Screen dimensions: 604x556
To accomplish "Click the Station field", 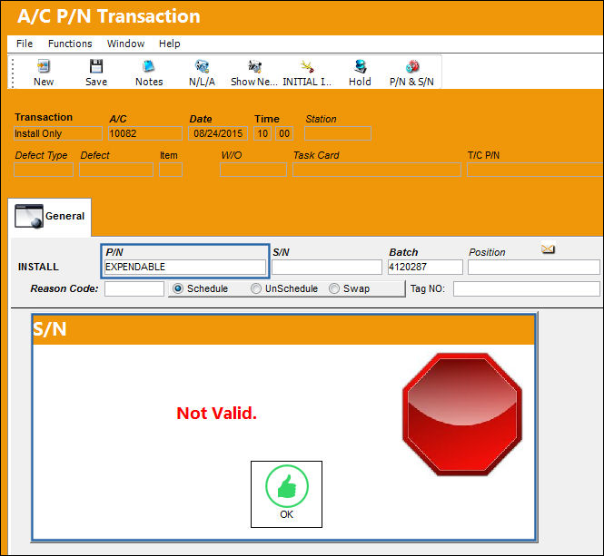I will 338,133.
